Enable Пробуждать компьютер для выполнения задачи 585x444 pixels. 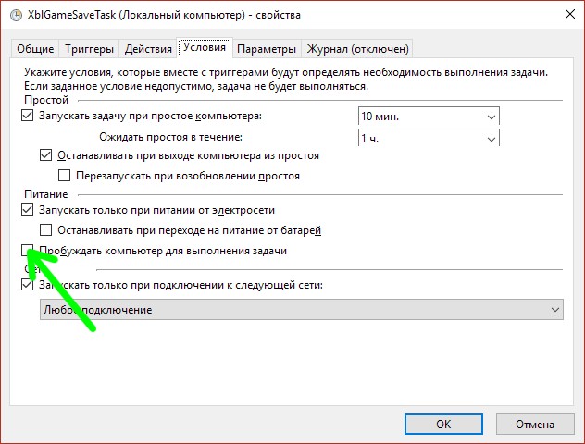coord(26,251)
